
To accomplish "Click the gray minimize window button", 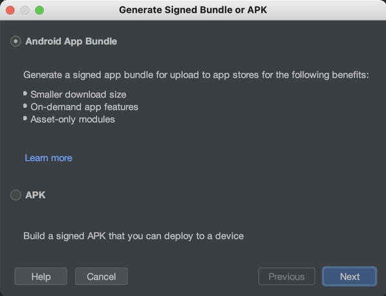I will click(25, 10).
